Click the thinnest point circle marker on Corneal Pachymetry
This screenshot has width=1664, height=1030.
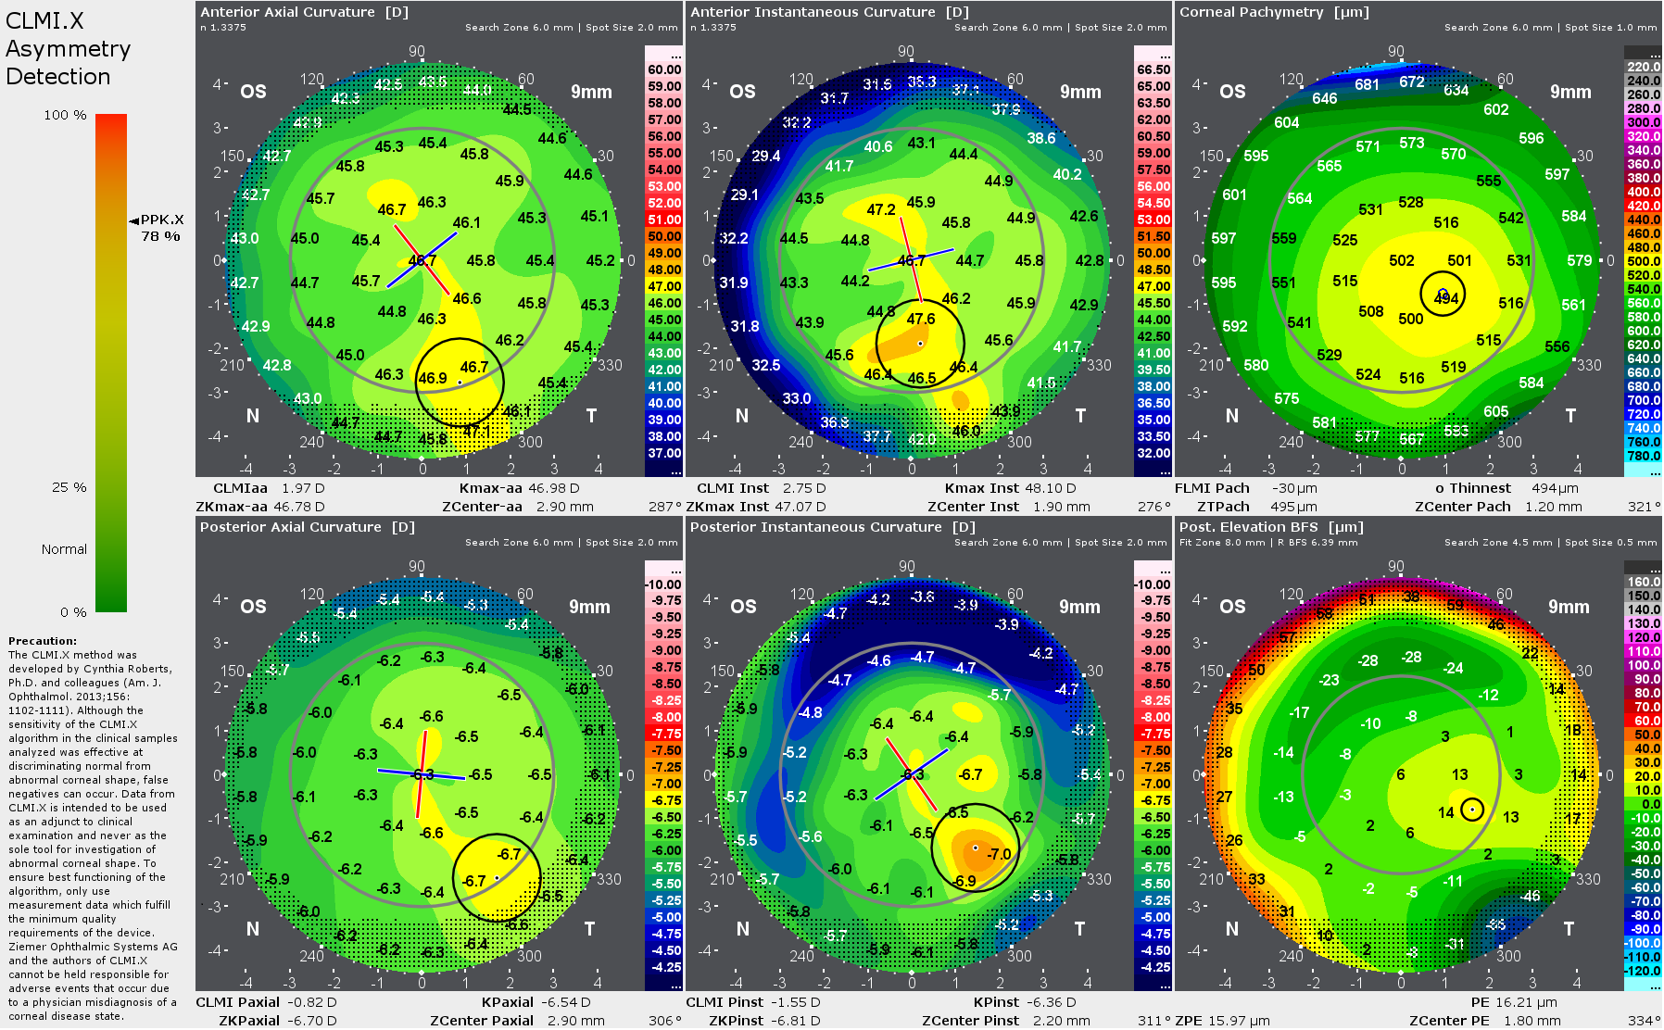click(1443, 295)
